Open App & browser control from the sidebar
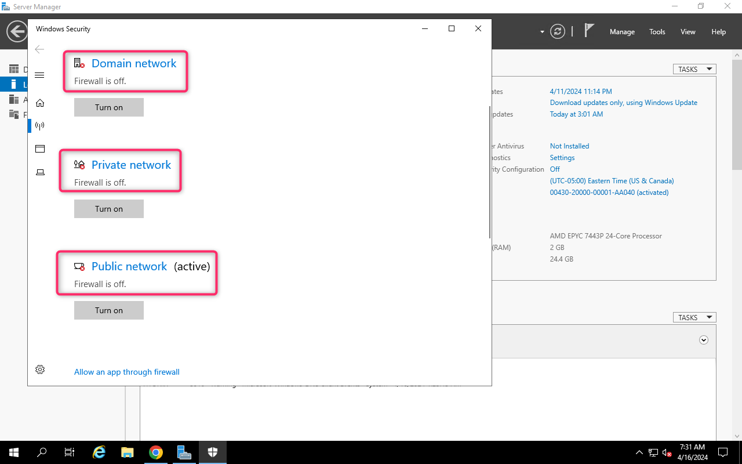Image resolution: width=742 pixels, height=464 pixels. [x=39, y=148]
